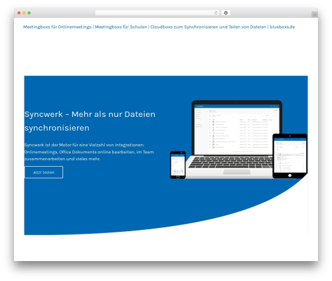This screenshot has height=281, width=332.
Task: Open Meetingboxs für Onlinemeetings link
Action: (57, 27)
